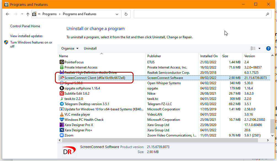
Task: Click the PointerFocus program icon
Action: point(62,62)
